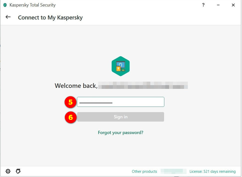Click the "Kaspersky Total Security" window title

click(x=32, y=5)
